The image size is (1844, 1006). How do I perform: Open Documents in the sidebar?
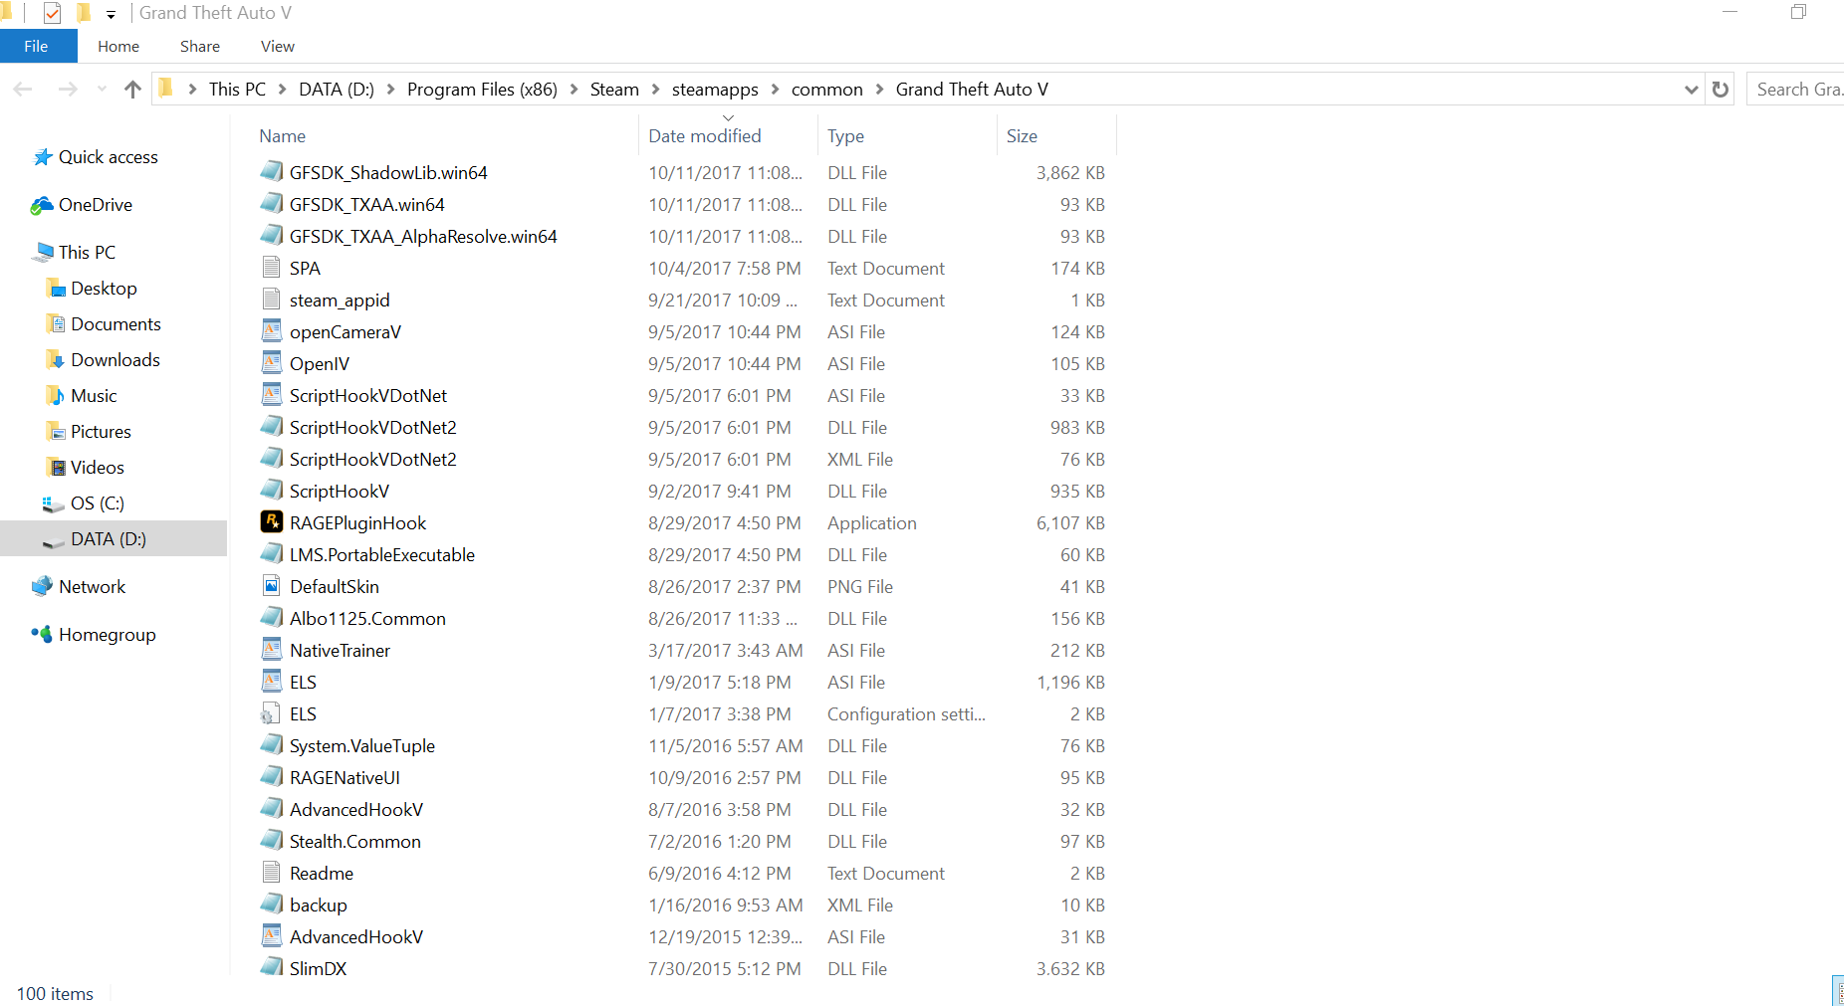click(x=115, y=324)
